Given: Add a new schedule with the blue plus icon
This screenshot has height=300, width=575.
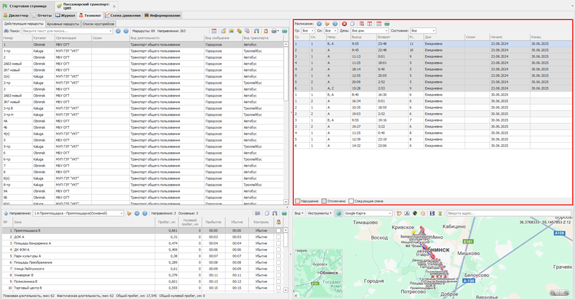Looking at the screenshot, I should (319, 24).
